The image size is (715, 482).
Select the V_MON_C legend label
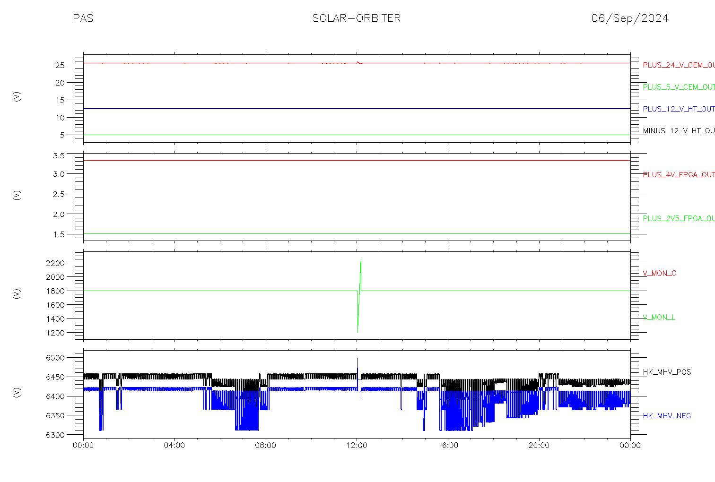coord(659,274)
